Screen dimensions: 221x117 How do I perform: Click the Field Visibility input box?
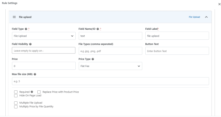tap(44, 50)
